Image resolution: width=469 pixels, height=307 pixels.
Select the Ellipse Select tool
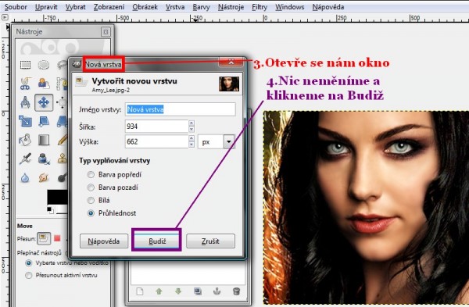[x=44, y=65]
